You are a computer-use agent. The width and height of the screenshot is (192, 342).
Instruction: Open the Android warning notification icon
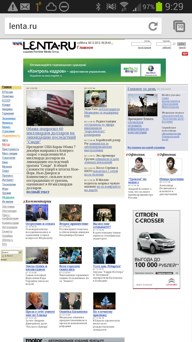pyautogui.click(x=13, y=6)
